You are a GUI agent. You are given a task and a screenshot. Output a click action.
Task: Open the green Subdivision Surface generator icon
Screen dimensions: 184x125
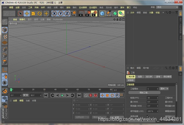pos(115,14)
